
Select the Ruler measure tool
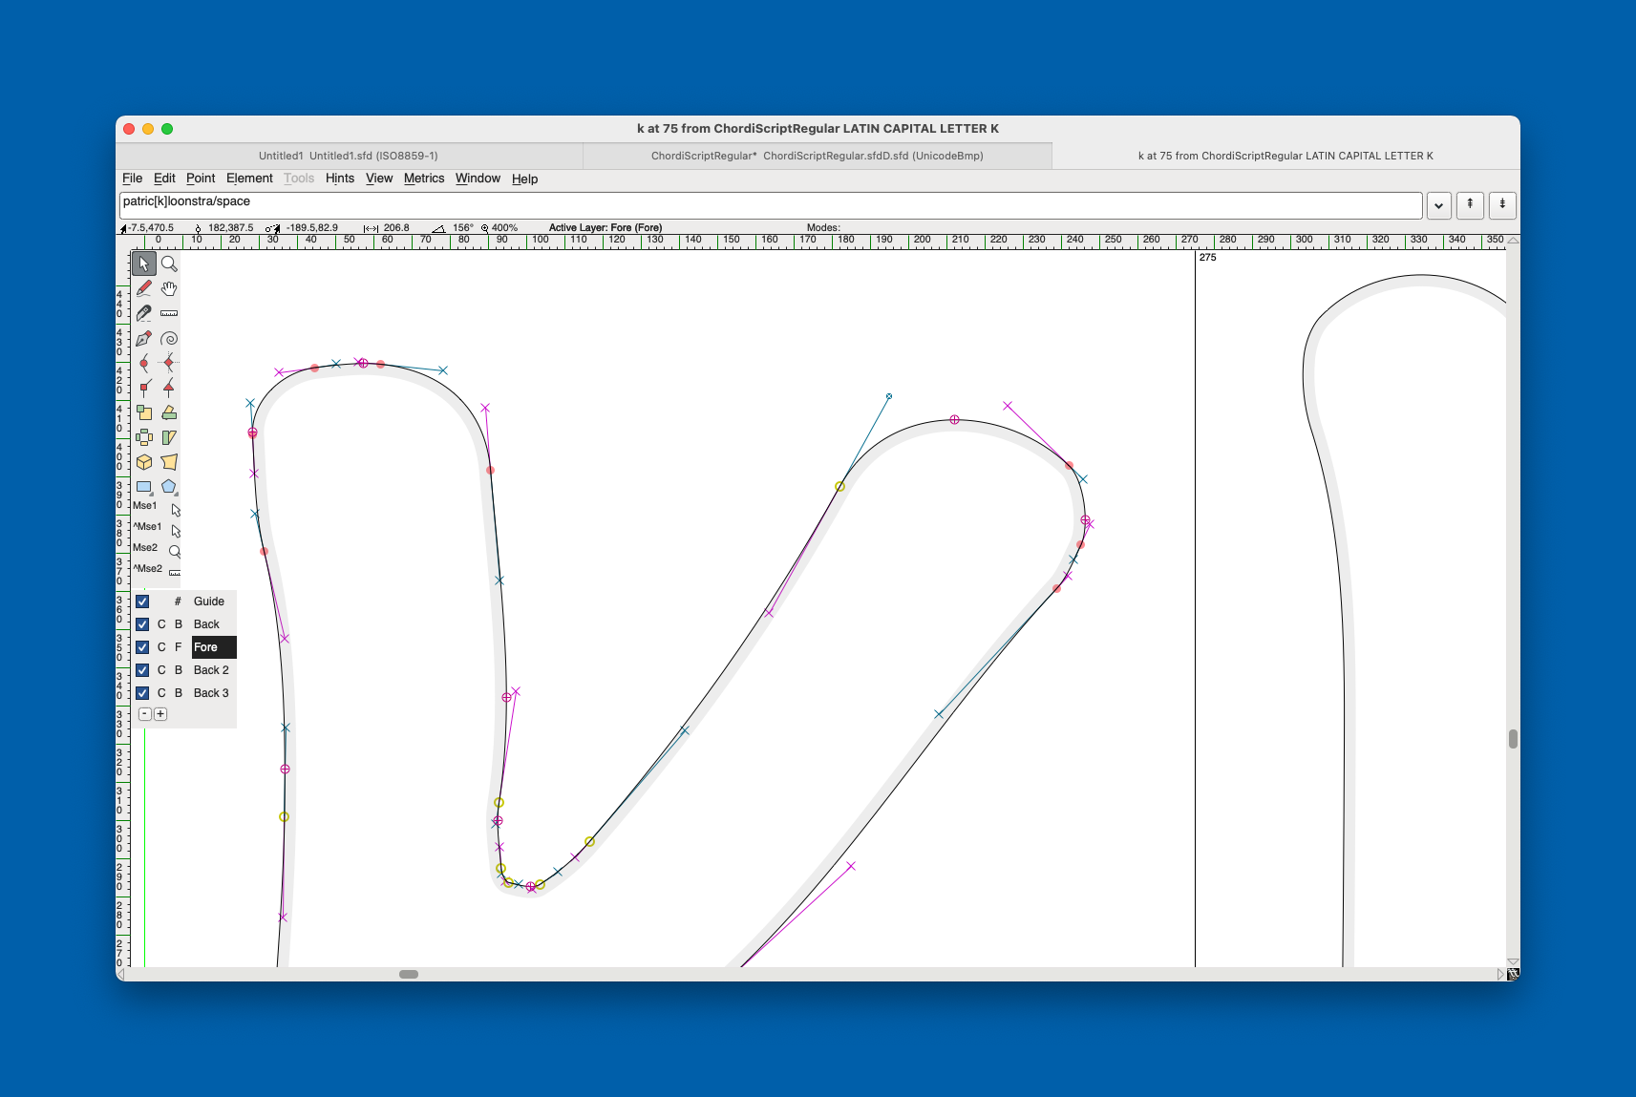169,313
